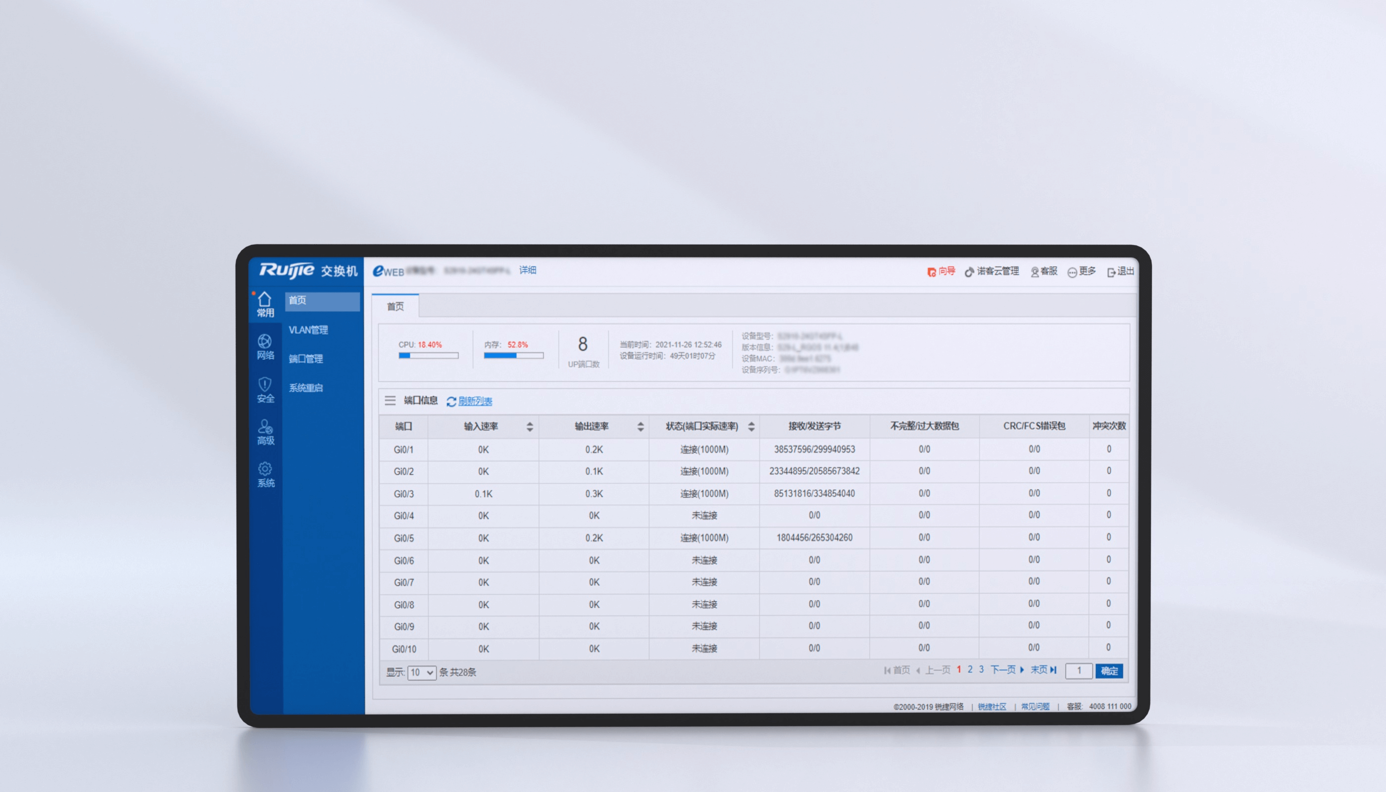
Task: Open the rows-per-page 10 dropdown
Action: [422, 672]
